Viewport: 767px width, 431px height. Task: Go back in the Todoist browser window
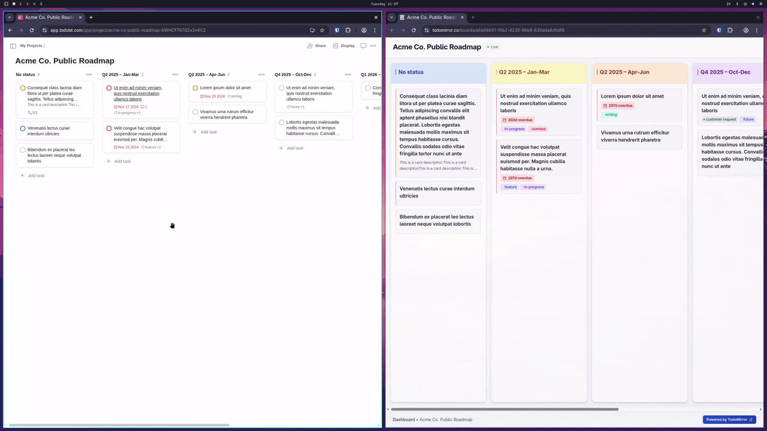pyautogui.click(x=10, y=30)
